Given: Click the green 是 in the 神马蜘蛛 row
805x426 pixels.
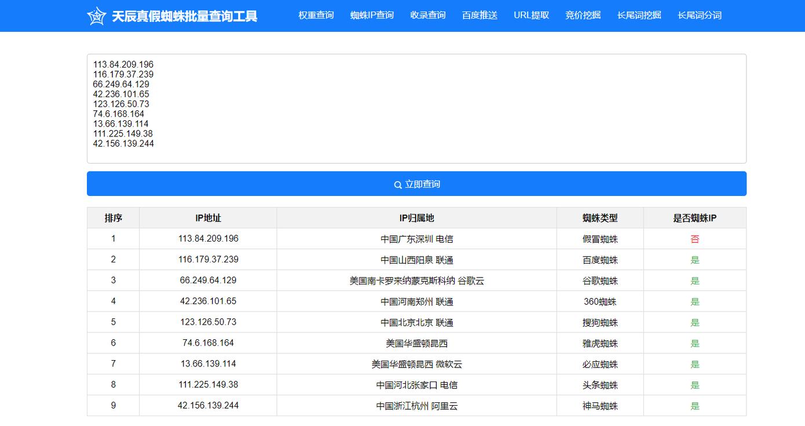Looking at the screenshot, I should (695, 405).
